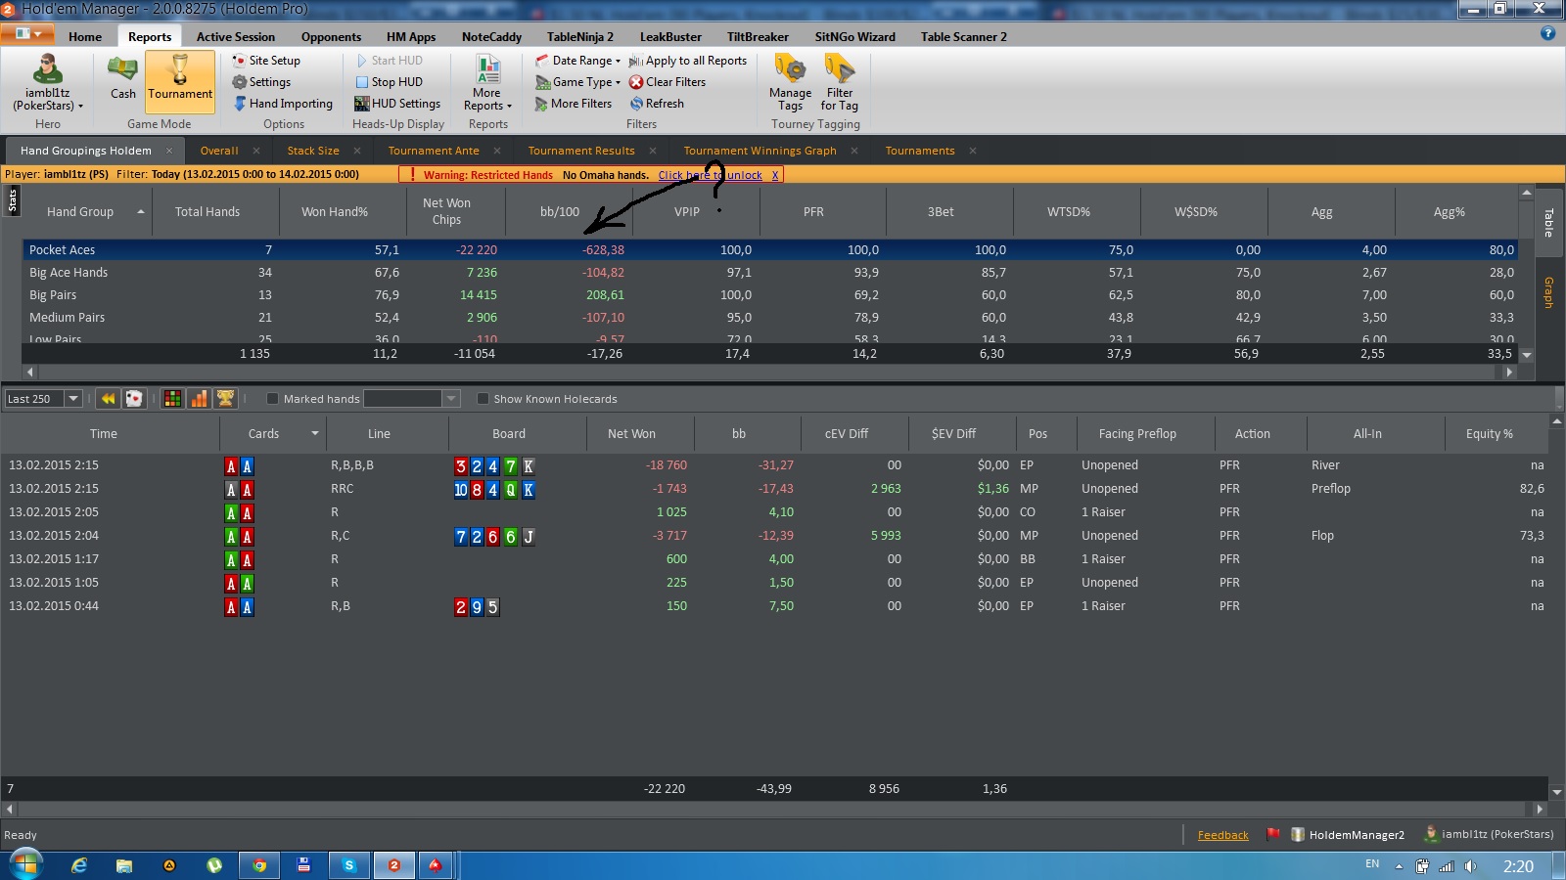Close the Stack Size report tab

pyautogui.click(x=357, y=151)
